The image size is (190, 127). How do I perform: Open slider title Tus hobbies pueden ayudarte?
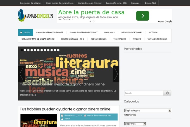[62, 84]
